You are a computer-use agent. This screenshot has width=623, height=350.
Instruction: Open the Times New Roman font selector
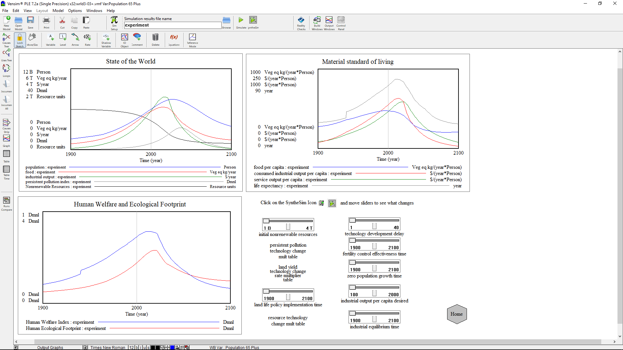pyautogui.click(x=107, y=347)
